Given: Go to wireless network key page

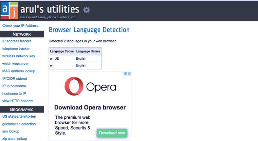Looking at the screenshot, I should tap(19, 56).
